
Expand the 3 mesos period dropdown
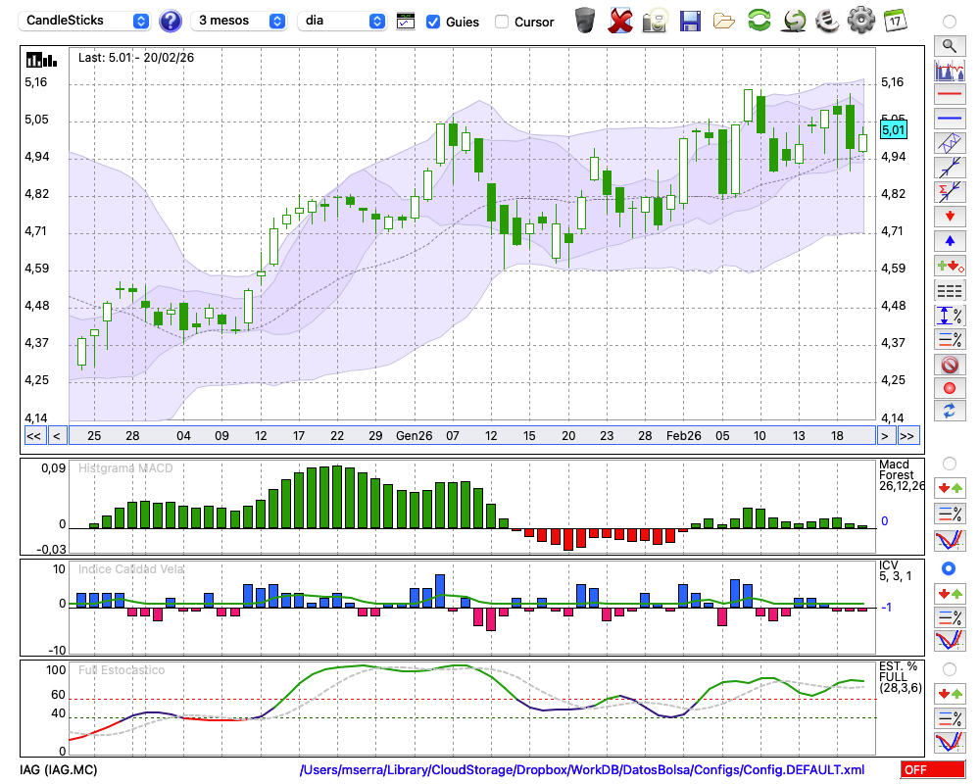coord(240,21)
